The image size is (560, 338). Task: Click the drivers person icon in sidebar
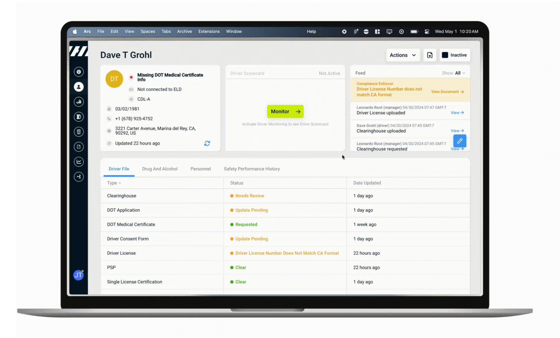[x=79, y=87]
